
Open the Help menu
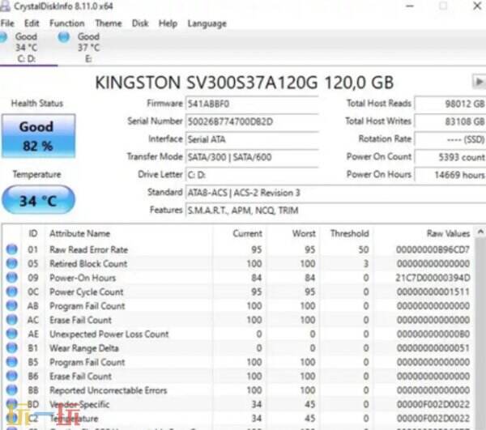(x=168, y=23)
